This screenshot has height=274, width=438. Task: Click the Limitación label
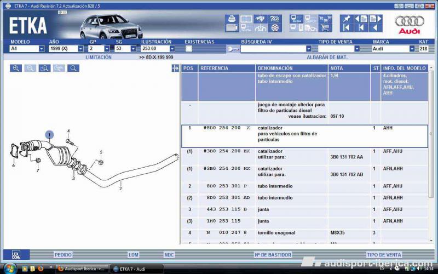(x=99, y=58)
